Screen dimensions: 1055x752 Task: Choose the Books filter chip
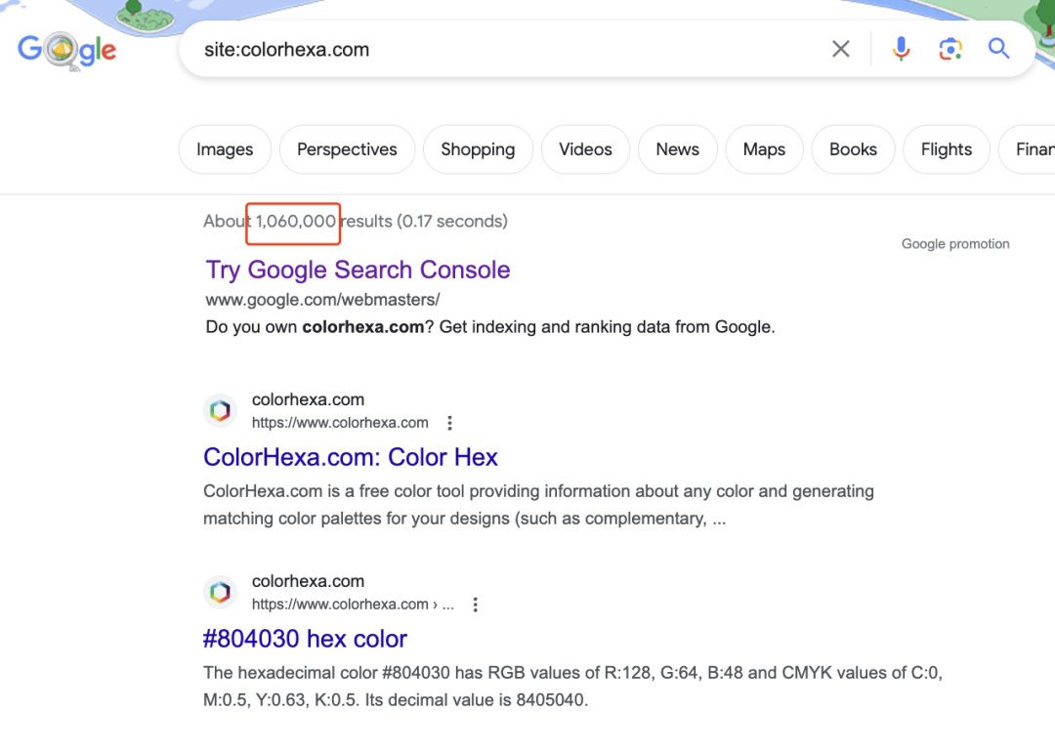853,149
